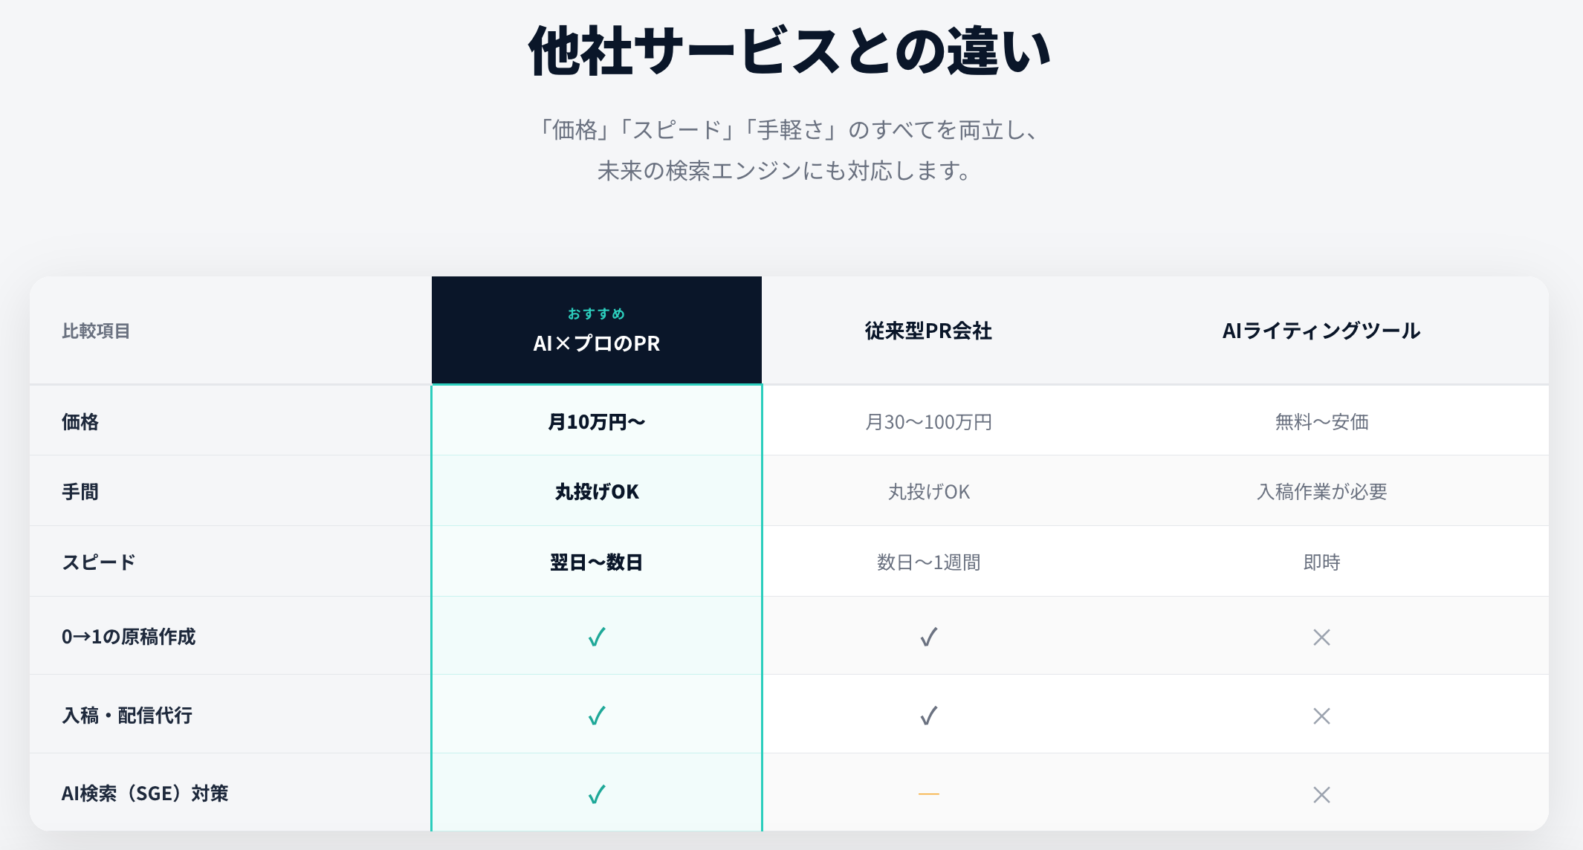The width and height of the screenshot is (1583, 850).
Task: Click the 翌日〜数日 speed cell
Action: 597,562
